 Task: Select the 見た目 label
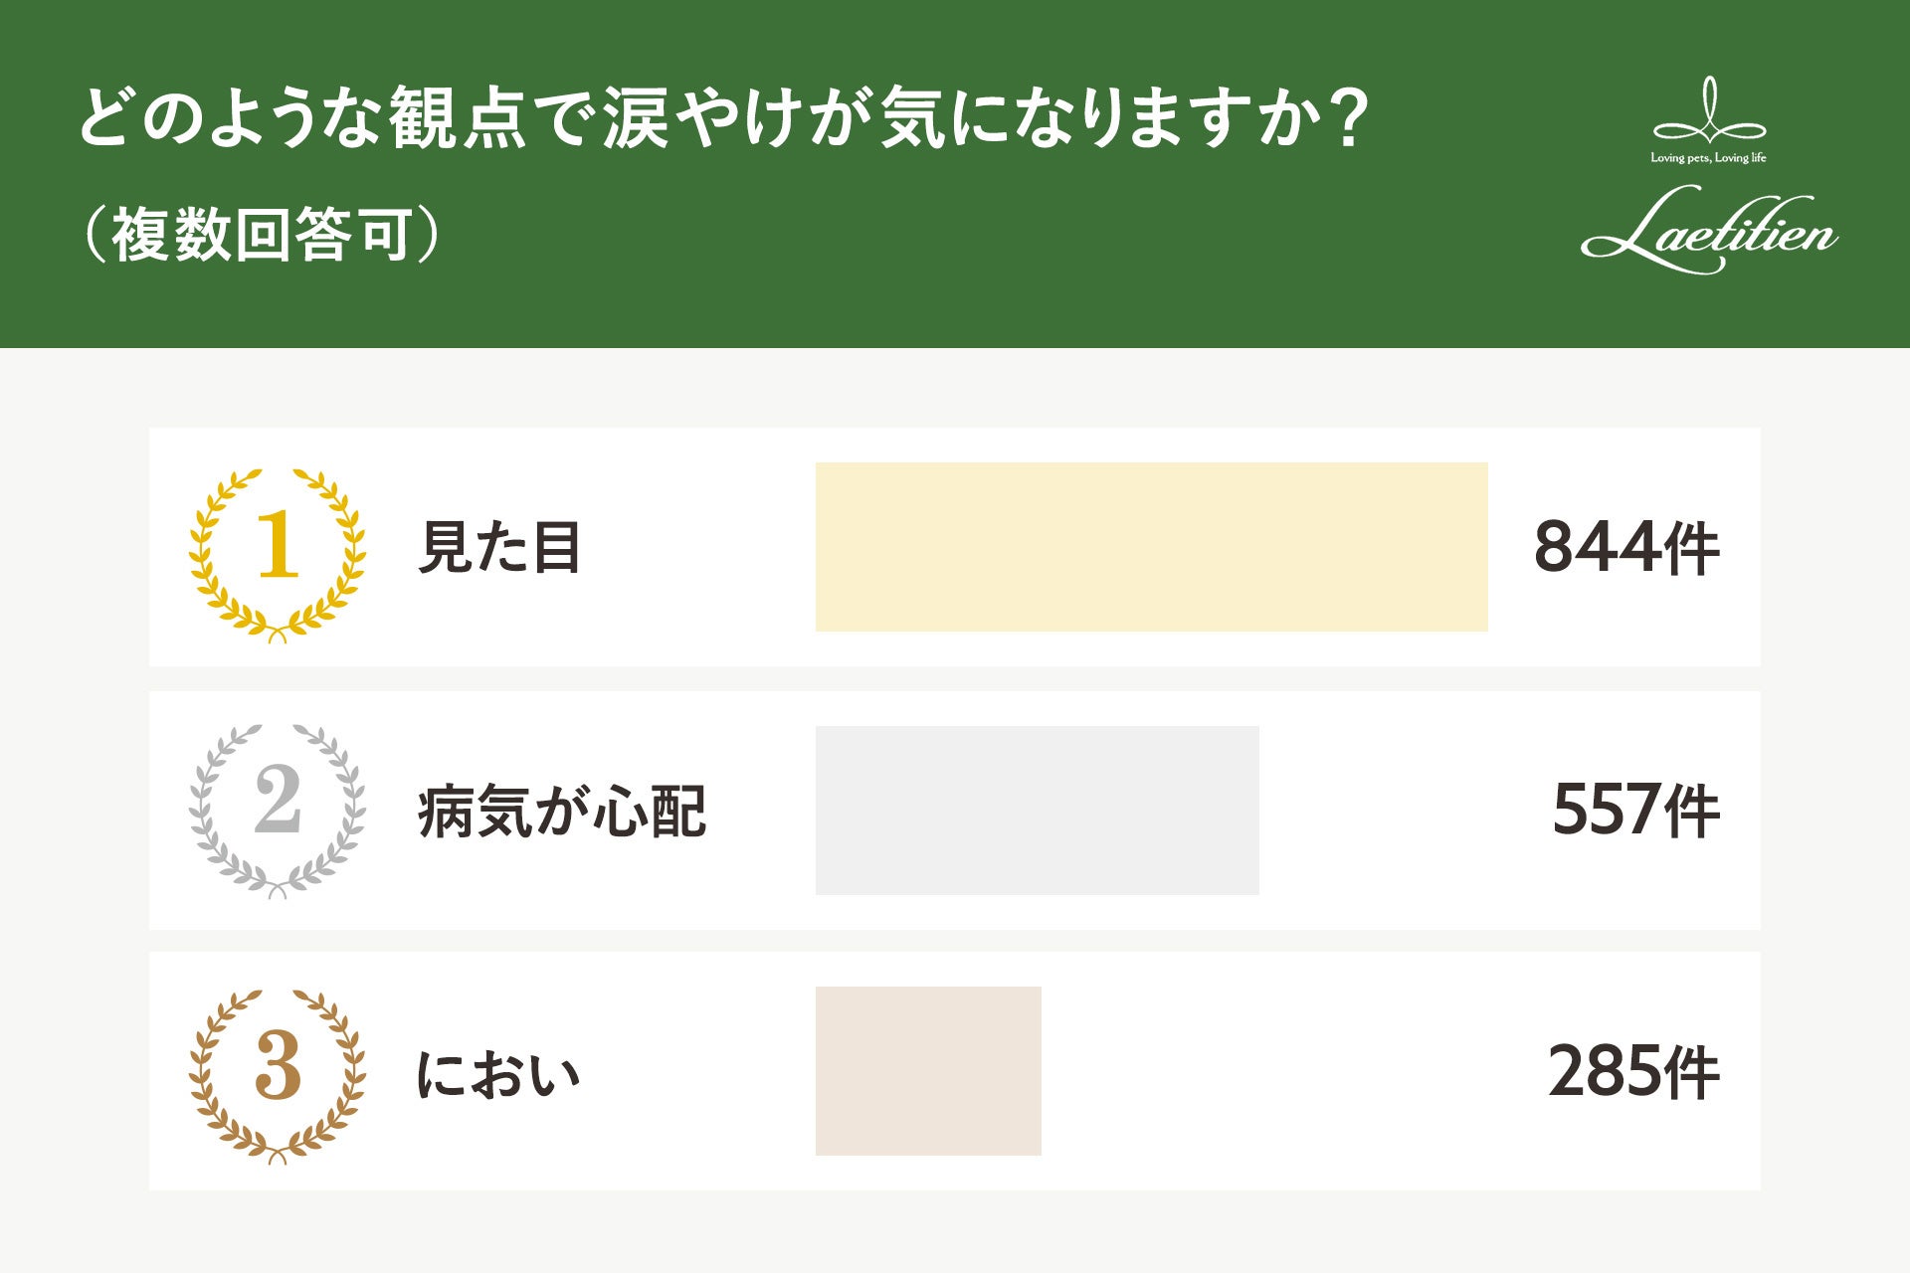[499, 548]
